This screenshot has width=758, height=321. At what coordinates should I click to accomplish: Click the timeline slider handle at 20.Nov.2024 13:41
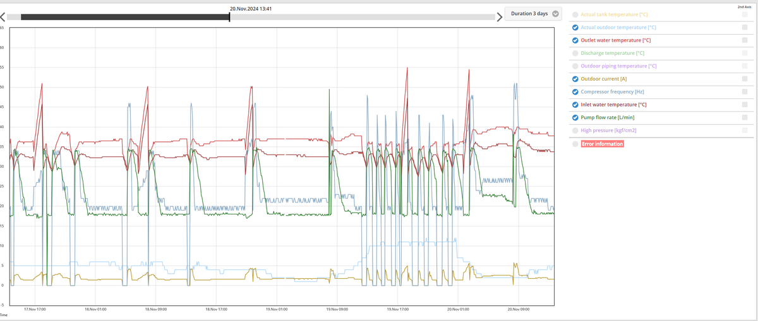229,17
